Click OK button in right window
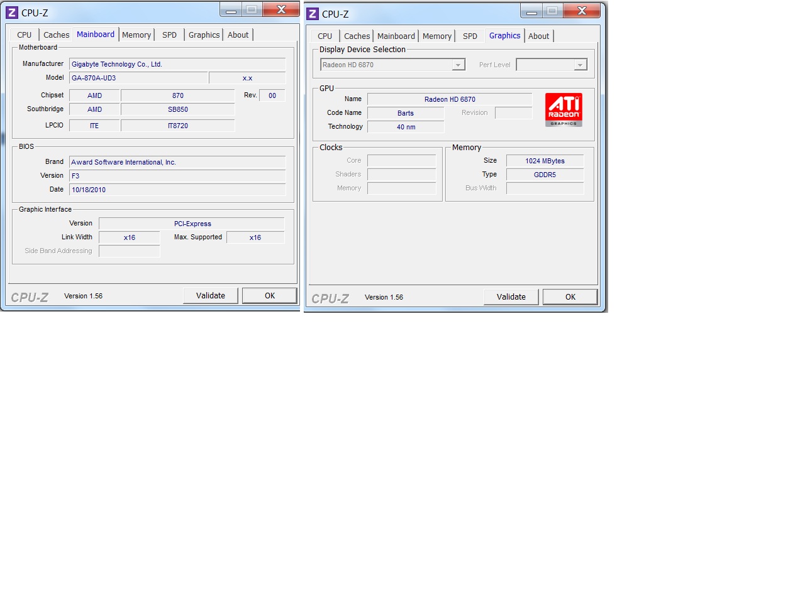The width and height of the screenshot is (805, 603). [x=570, y=297]
